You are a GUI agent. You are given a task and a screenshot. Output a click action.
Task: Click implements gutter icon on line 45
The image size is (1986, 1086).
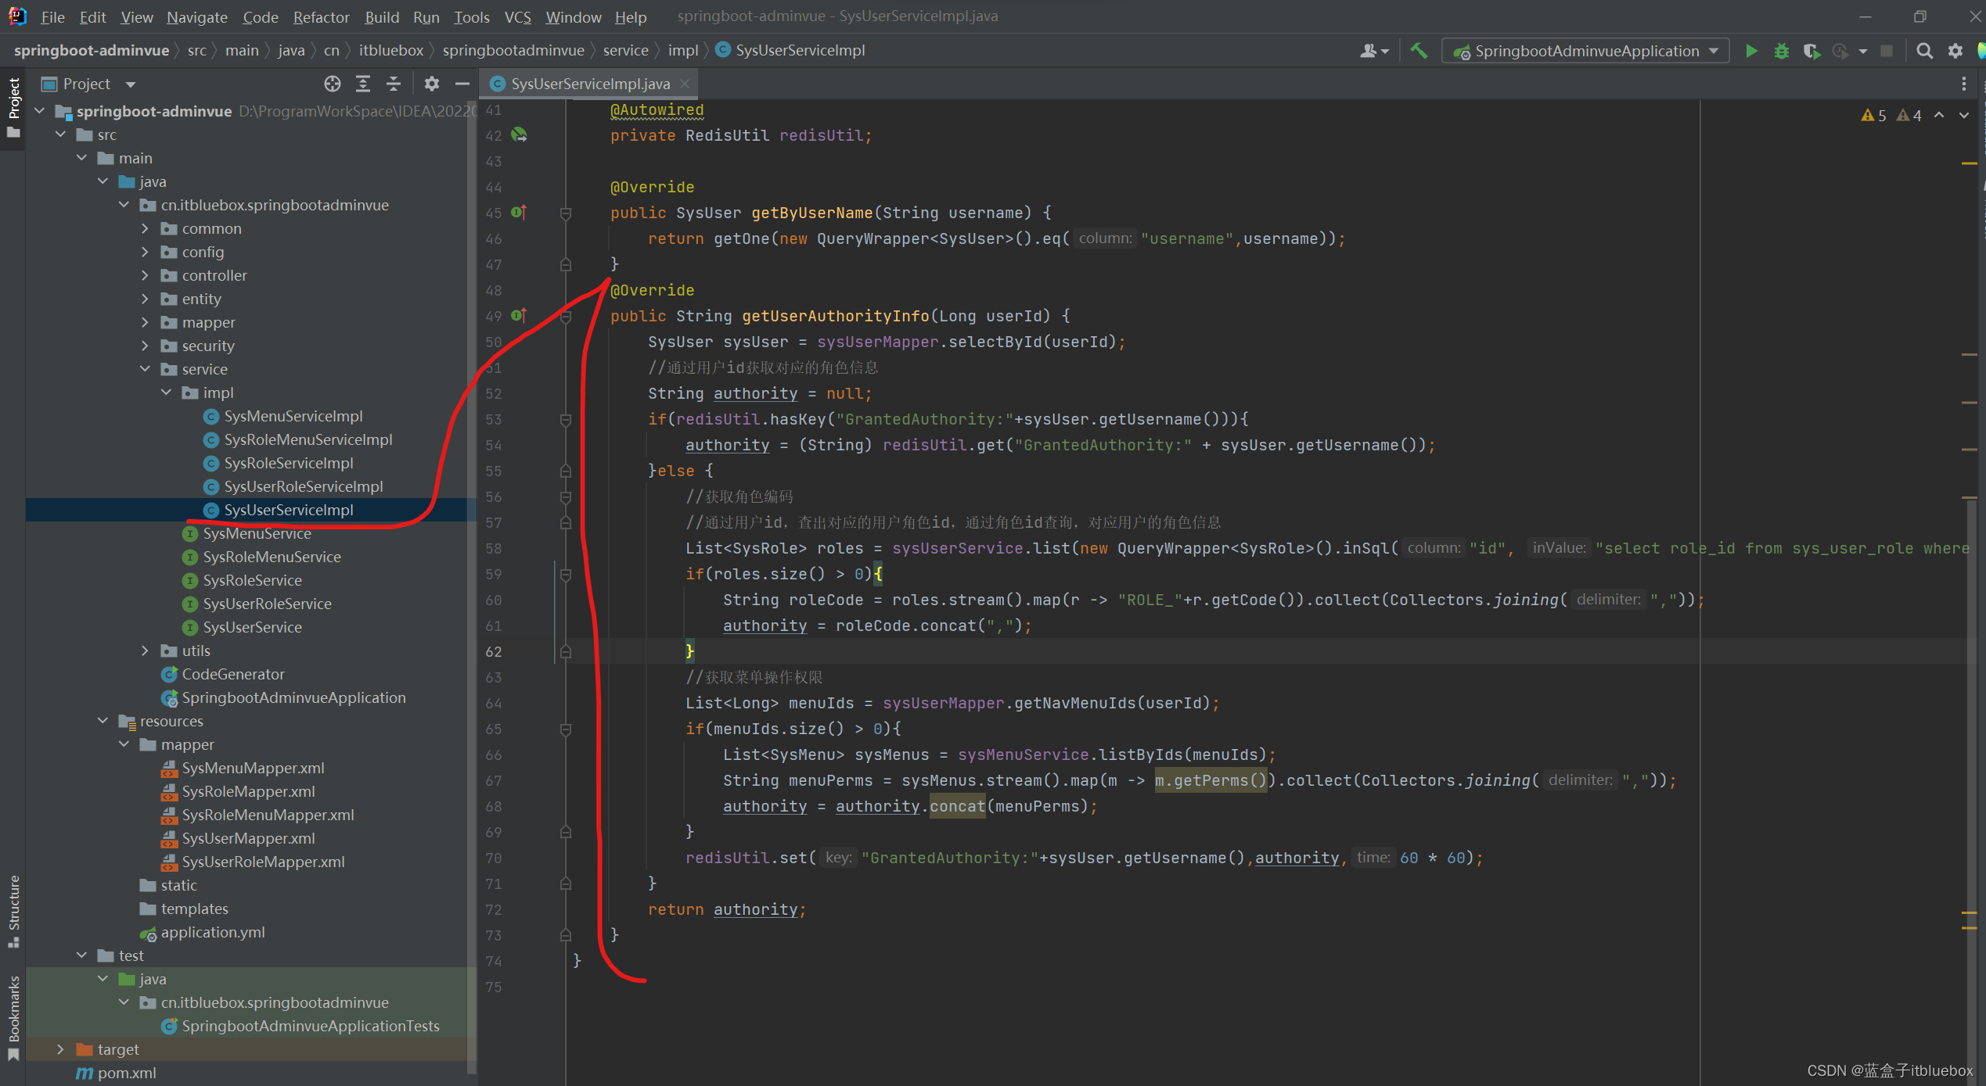(x=519, y=212)
